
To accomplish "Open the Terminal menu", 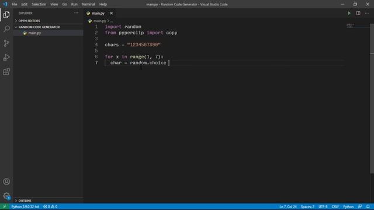I will (x=88, y=4).
